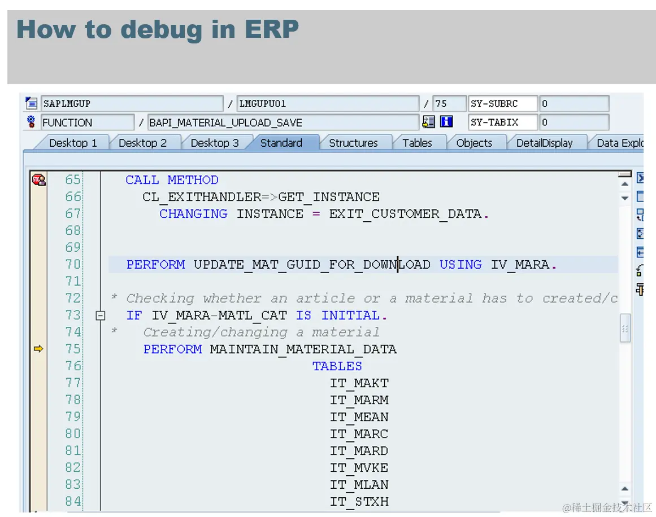Click the code editor's vertical scrollbar thumb

[x=625, y=328]
